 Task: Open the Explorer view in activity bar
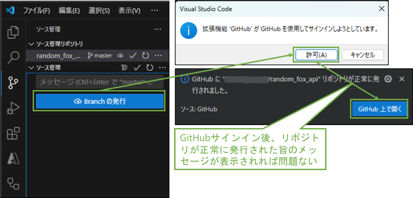13,32
